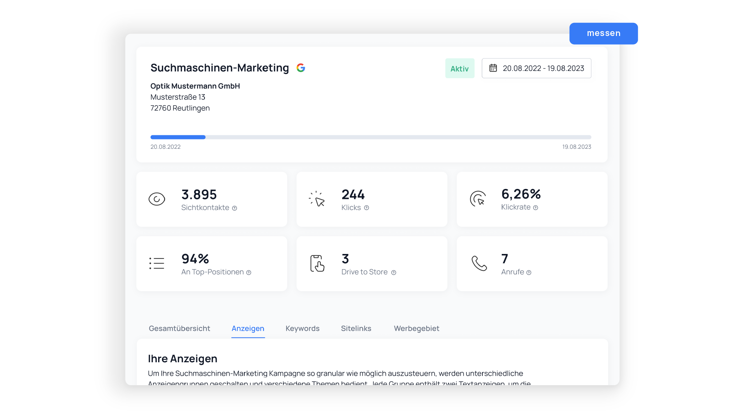Click the Drive to Store tap icon
745x419 pixels.
point(317,263)
